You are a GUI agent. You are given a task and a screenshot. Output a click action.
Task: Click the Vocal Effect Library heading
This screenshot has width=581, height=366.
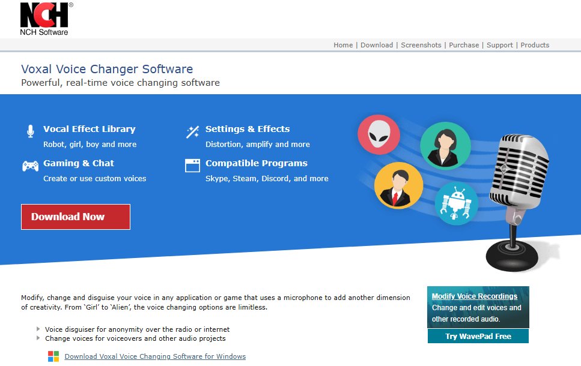pos(90,129)
